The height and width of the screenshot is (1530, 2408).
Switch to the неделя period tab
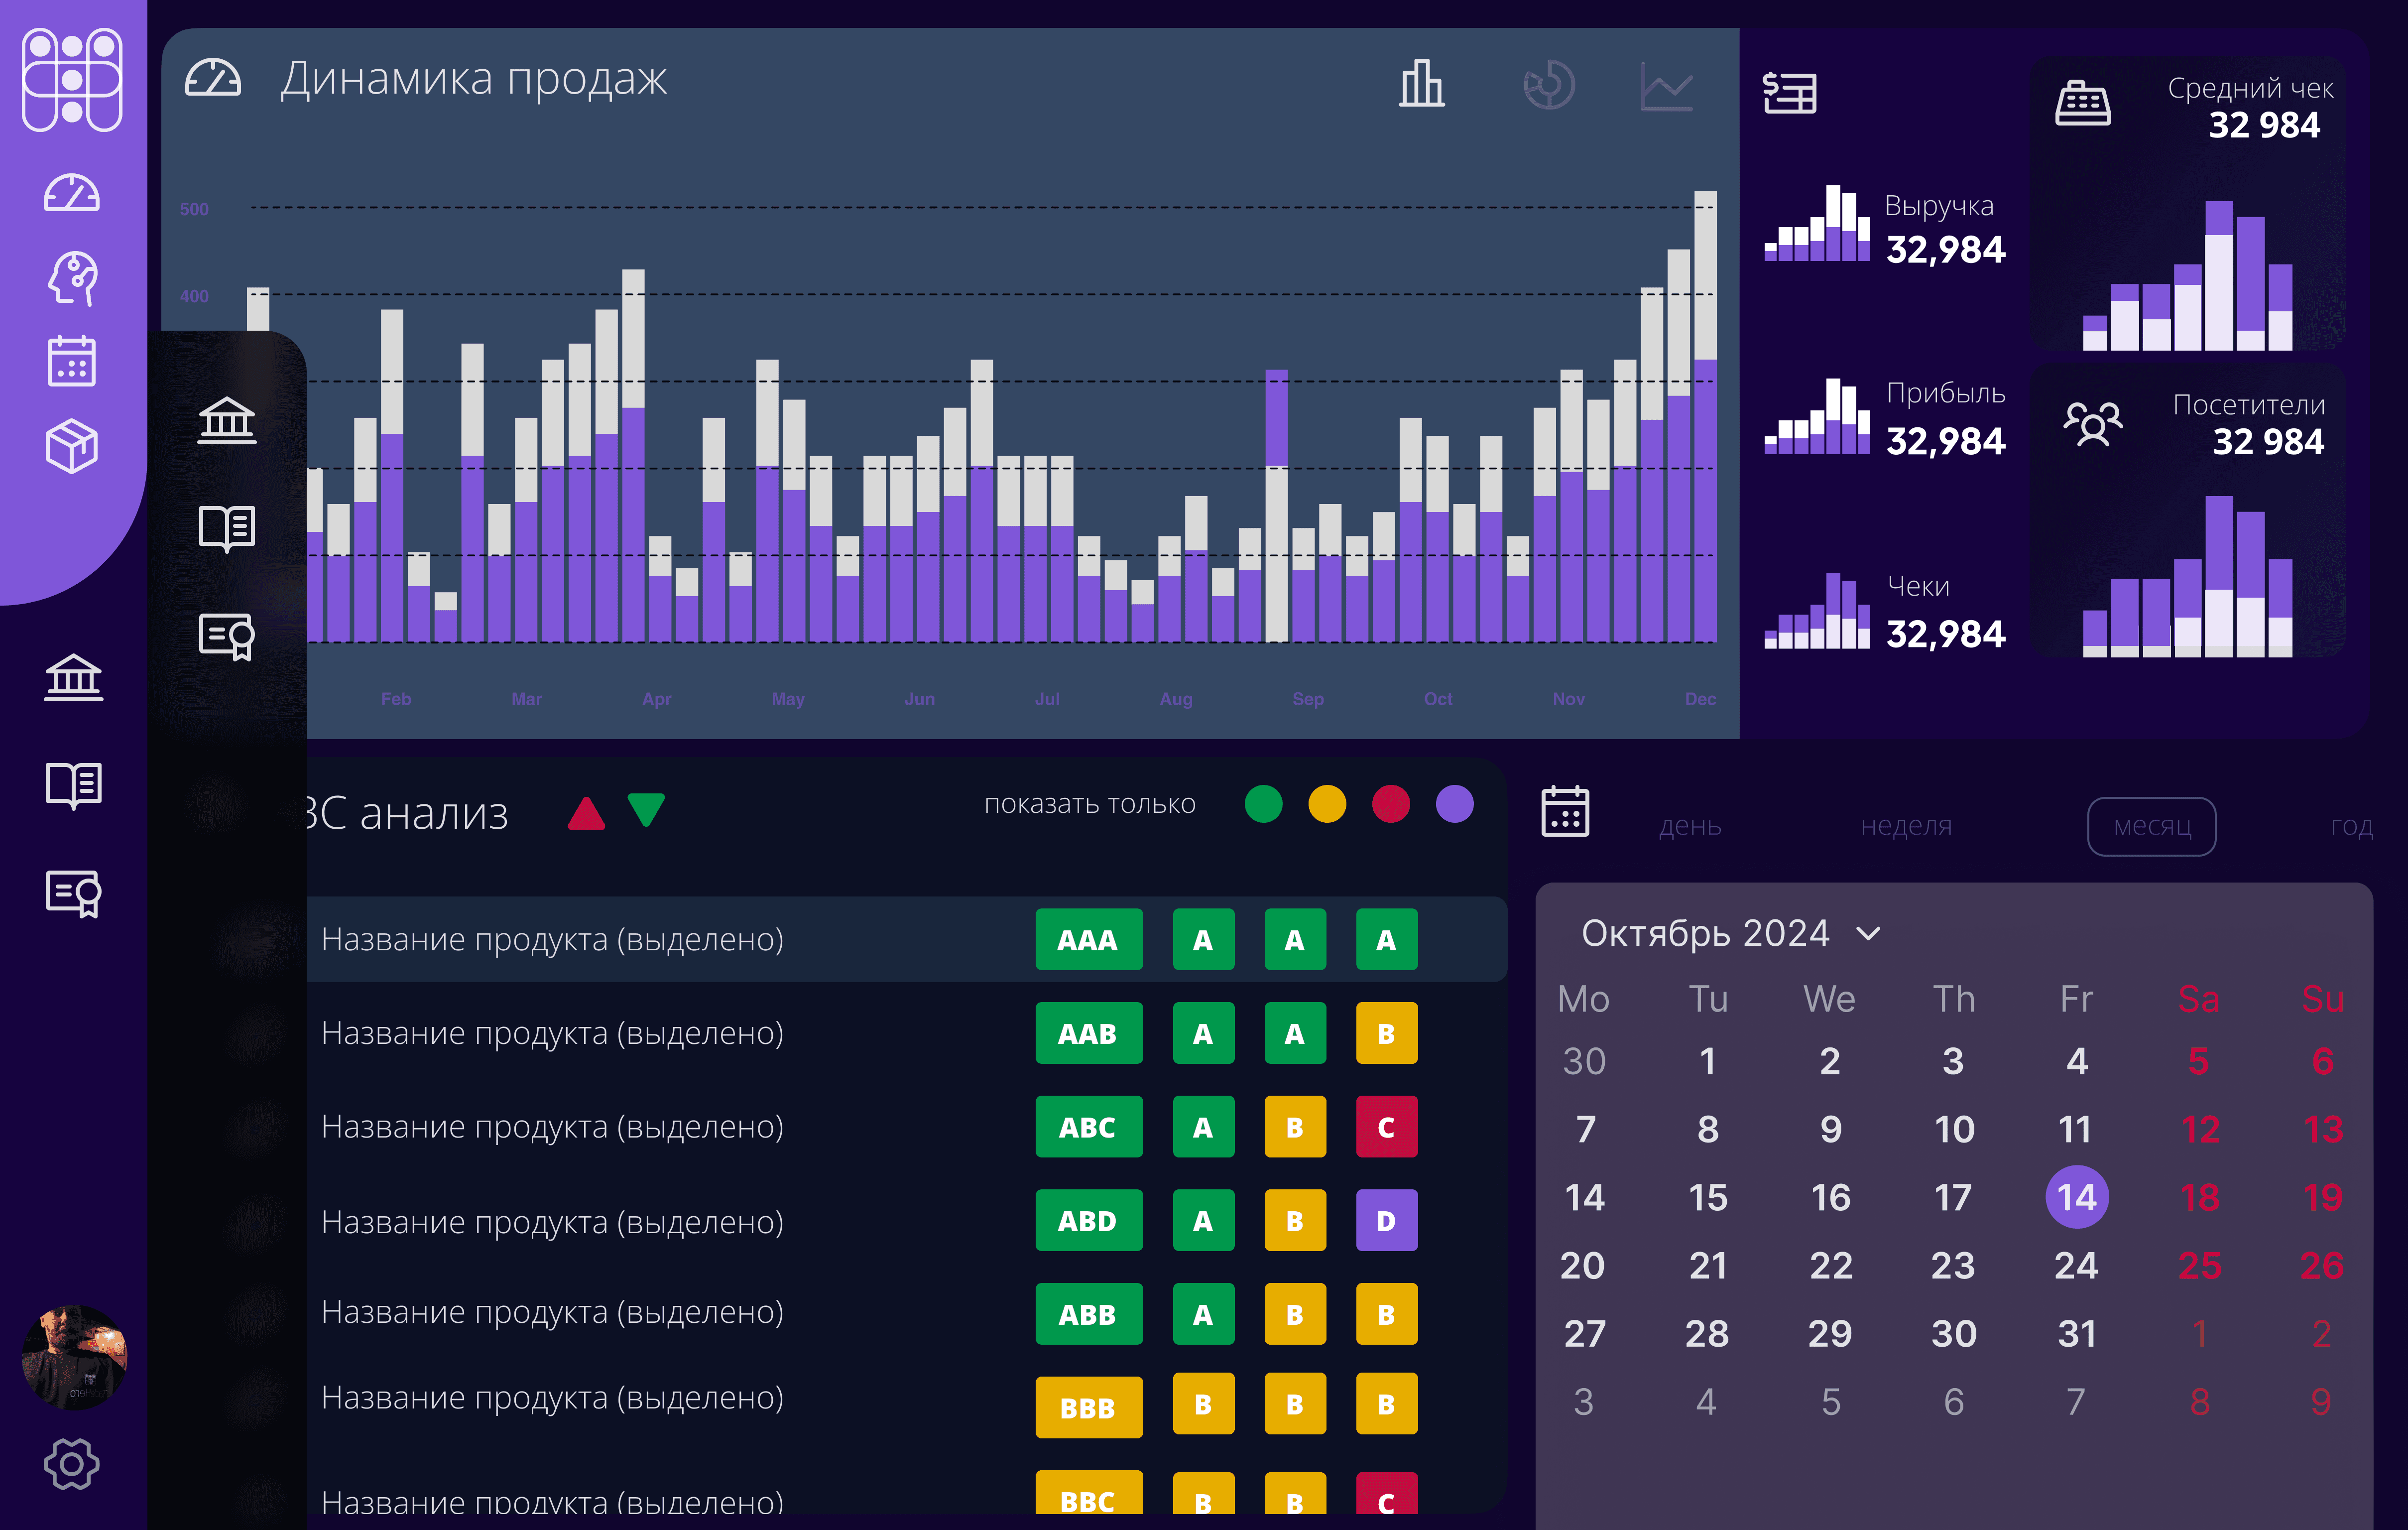point(1906,826)
